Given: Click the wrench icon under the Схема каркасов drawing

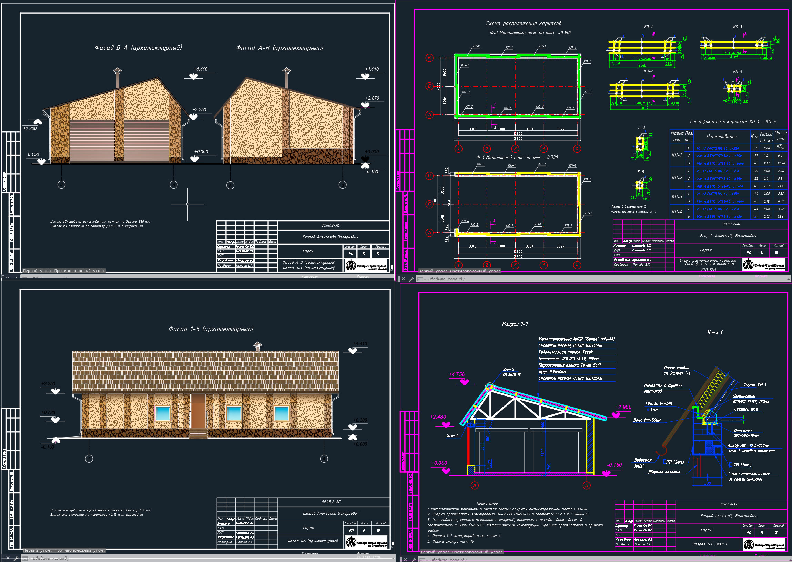Looking at the screenshot, I should [411, 279].
